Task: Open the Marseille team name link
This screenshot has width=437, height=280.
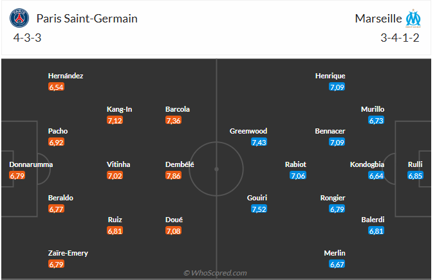Action: coord(377,19)
